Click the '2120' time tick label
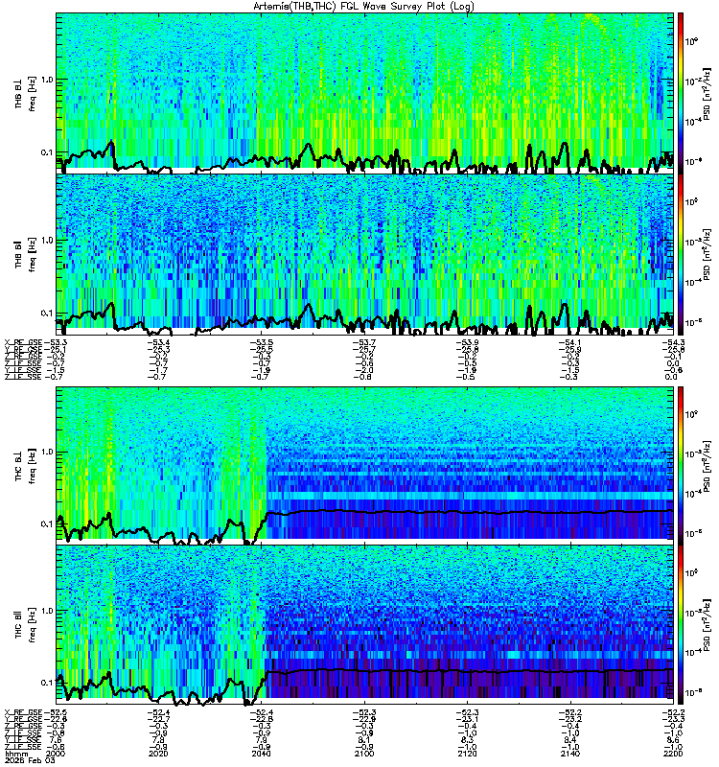Viewport: 719px width, 767px height. [x=467, y=754]
